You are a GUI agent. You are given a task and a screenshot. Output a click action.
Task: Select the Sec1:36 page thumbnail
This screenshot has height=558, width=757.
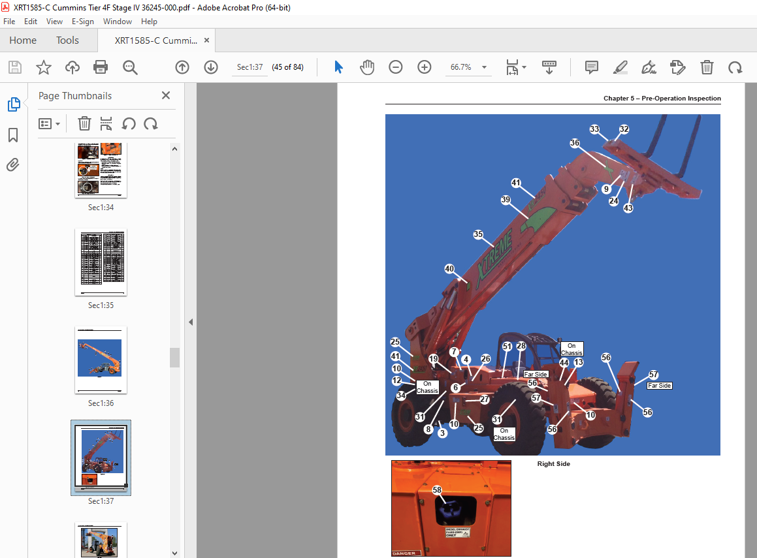[101, 360]
